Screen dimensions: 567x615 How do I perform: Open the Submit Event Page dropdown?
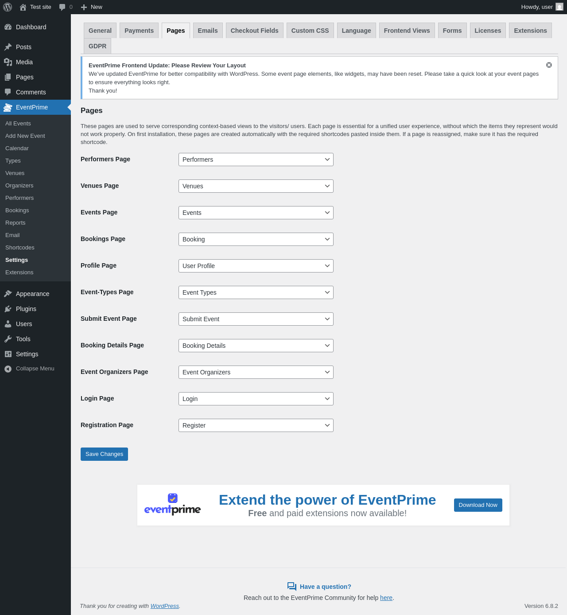[x=256, y=319]
